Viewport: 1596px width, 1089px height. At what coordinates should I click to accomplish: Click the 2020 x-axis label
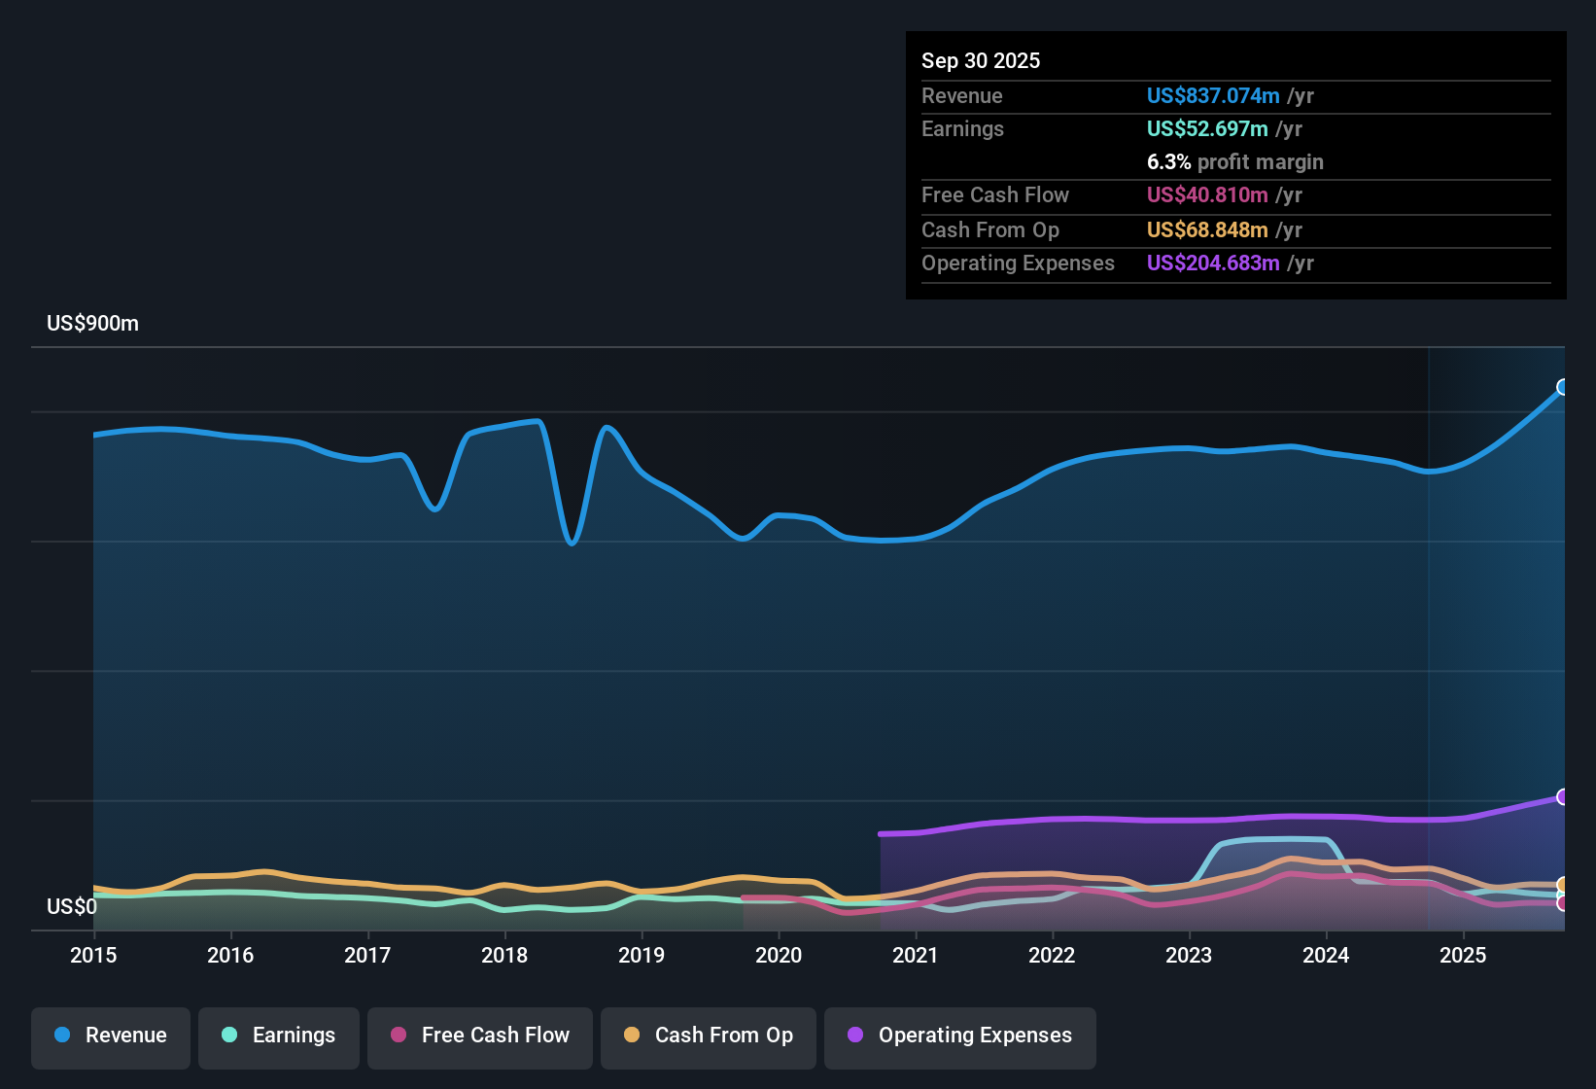(x=779, y=955)
